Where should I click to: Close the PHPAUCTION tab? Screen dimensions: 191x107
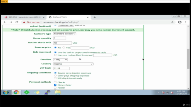coord(88,17)
